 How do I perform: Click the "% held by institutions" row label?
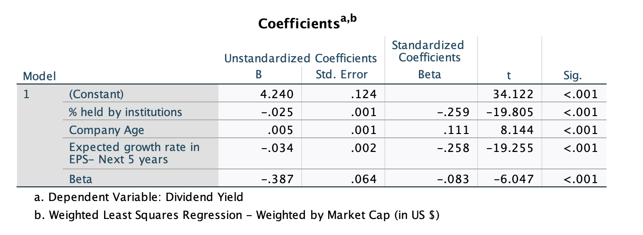(125, 112)
